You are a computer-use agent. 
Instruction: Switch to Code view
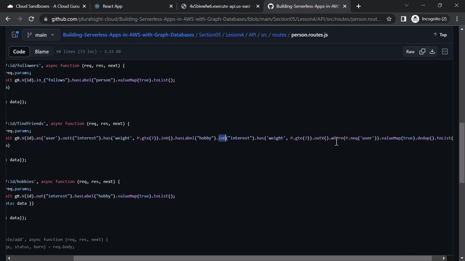pyautogui.click(x=19, y=51)
